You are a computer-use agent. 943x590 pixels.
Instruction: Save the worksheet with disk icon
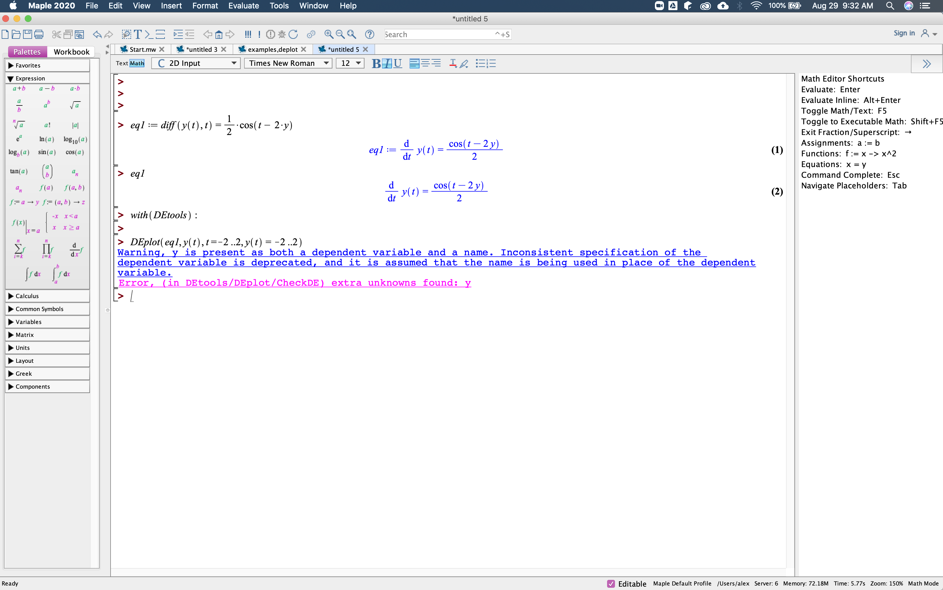[27, 34]
